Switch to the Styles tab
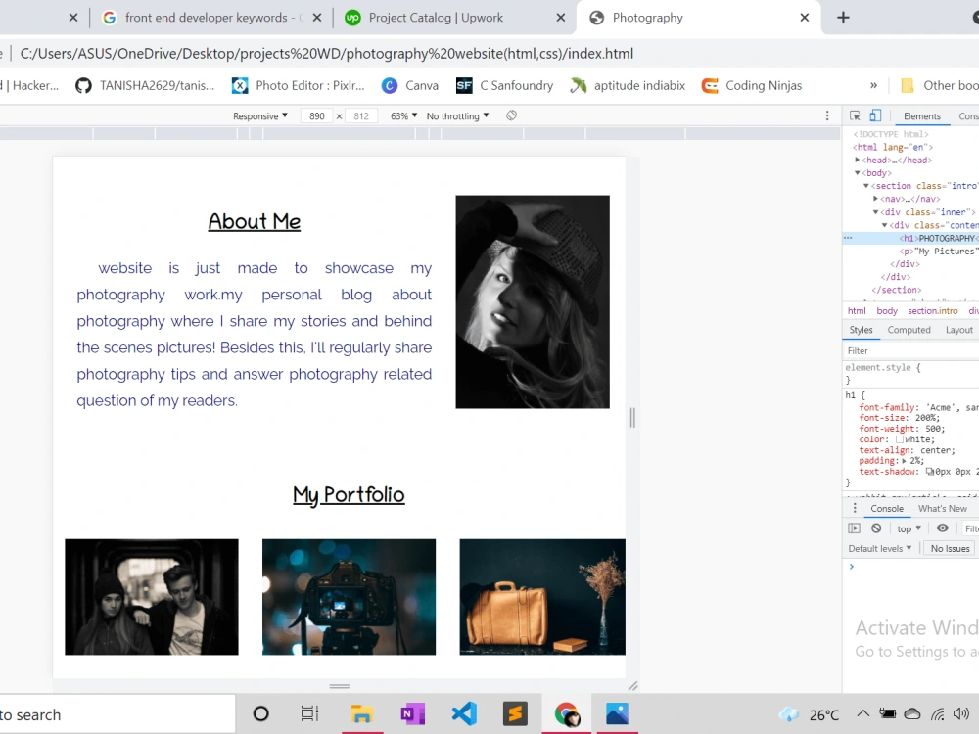 click(x=861, y=330)
